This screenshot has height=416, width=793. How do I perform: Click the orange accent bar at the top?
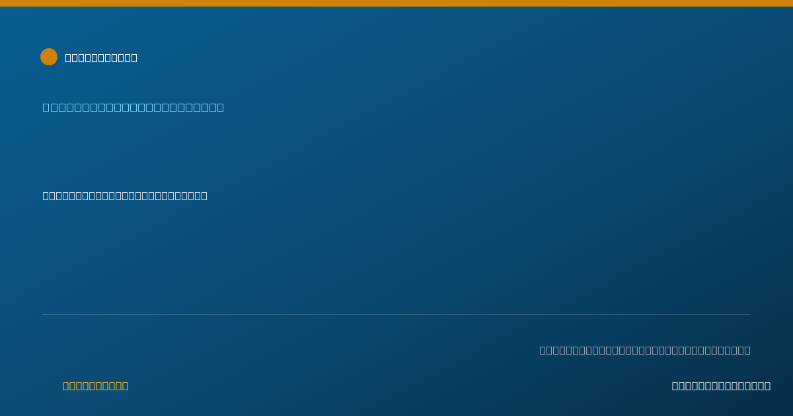pos(397,3)
